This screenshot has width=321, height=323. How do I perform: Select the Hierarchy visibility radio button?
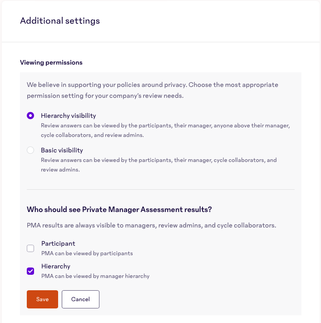coord(30,116)
